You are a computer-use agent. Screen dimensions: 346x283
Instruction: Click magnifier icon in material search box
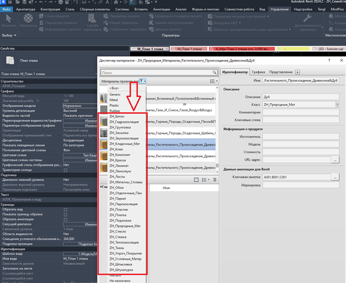[214, 73]
